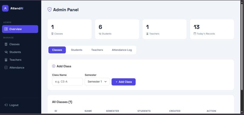Open the Attendance Log tab
Viewport: 244px width, 115px height.
click(x=122, y=50)
